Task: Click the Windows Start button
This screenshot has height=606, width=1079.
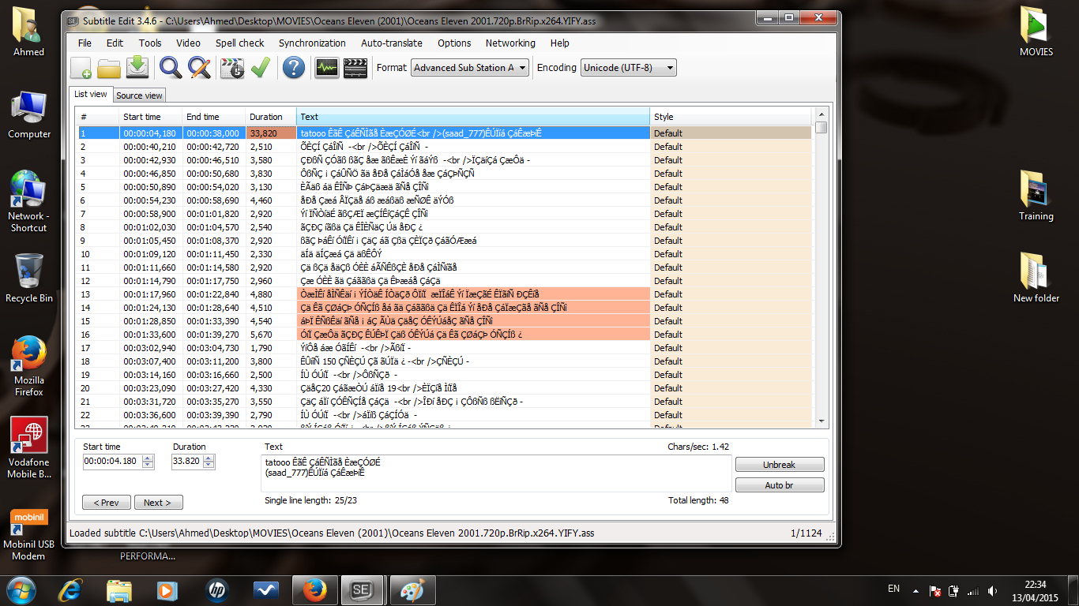Action: (x=21, y=590)
